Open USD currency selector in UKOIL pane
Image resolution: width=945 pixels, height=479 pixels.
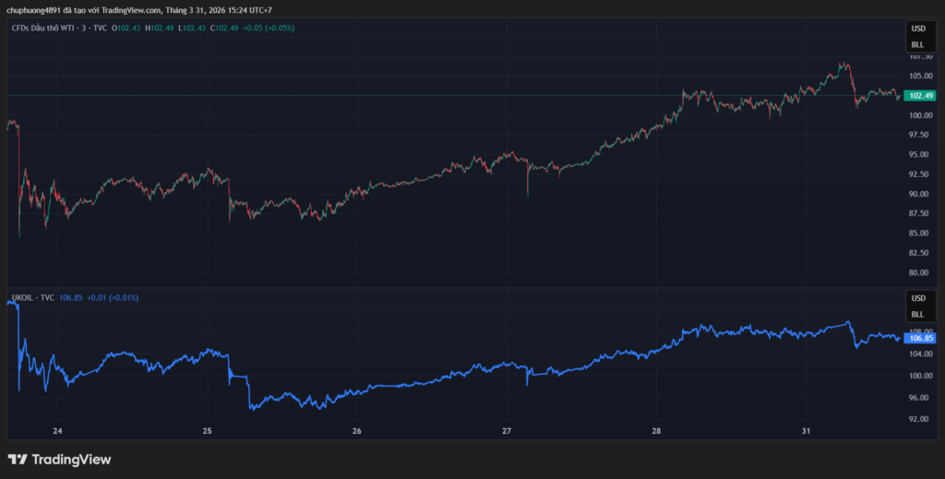(x=917, y=299)
